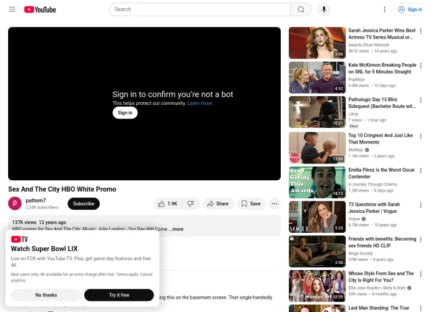Open the pattom7 channel name

click(x=36, y=200)
